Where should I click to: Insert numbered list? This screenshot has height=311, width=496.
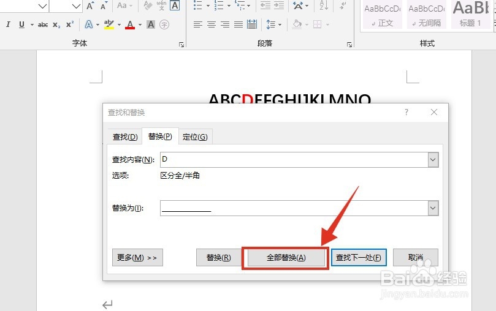[x=219, y=6]
